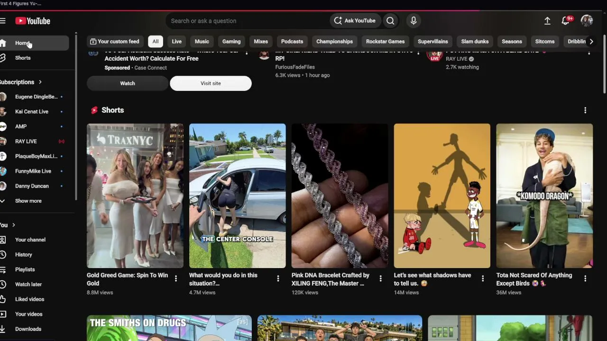Click the Liked videos thumbs-up icon
Viewport: 607px width, 341px height.
tap(3, 299)
